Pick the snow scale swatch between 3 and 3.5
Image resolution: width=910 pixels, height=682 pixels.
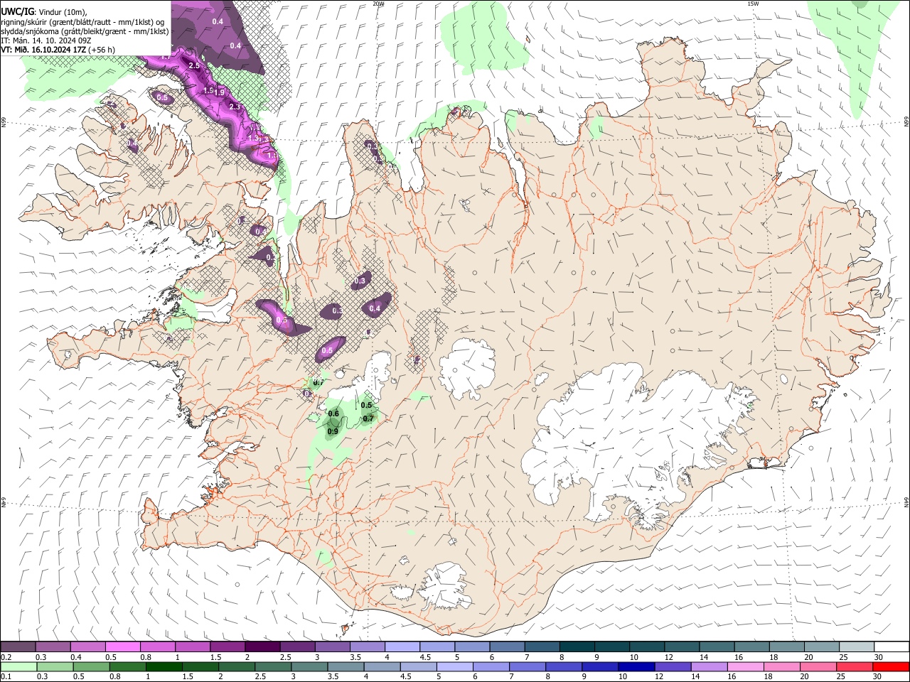tap(331, 647)
